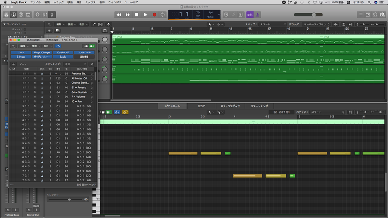Click the tracks area automation curve icon
Screen dimensions: 388x218
(x=94, y=24)
